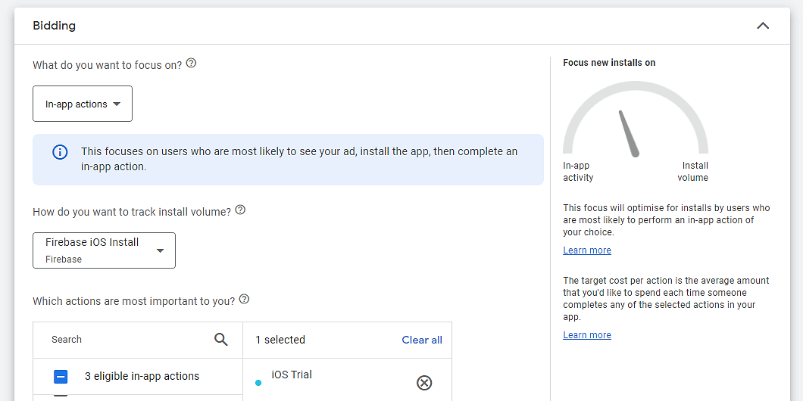The image size is (803, 401).
Task: Open help for track install volume question
Action: pos(240,210)
